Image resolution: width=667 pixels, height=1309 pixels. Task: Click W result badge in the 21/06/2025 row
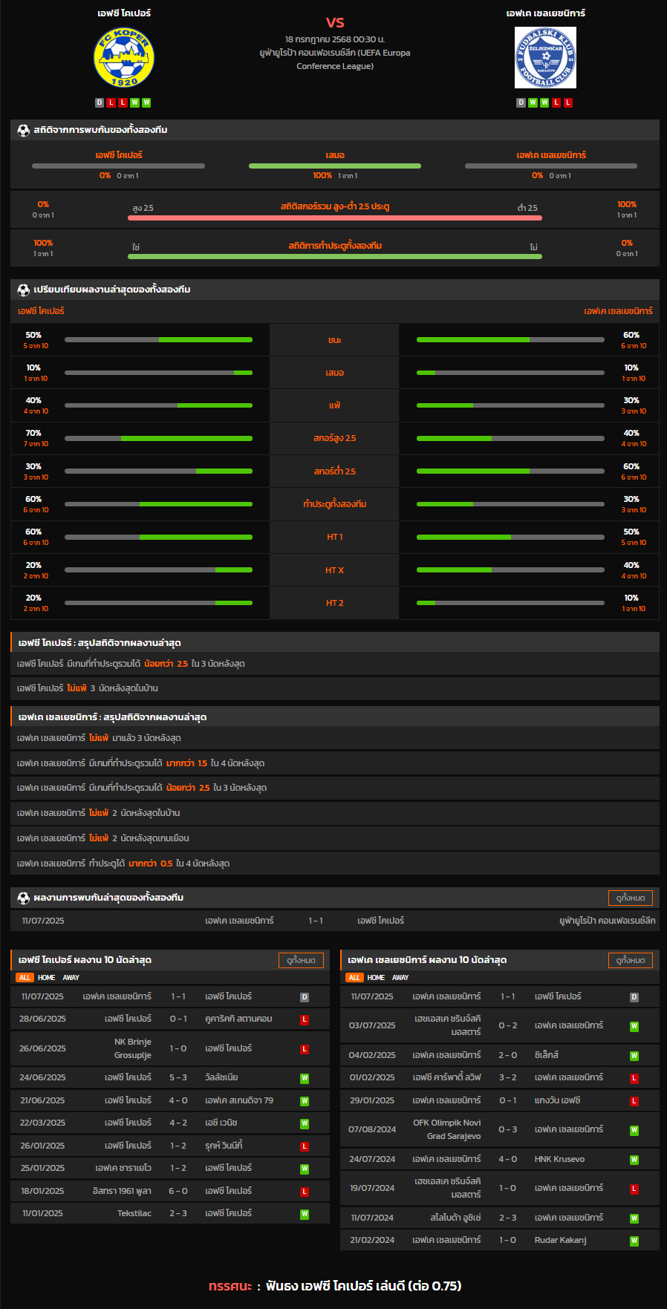[x=305, y=1101]
